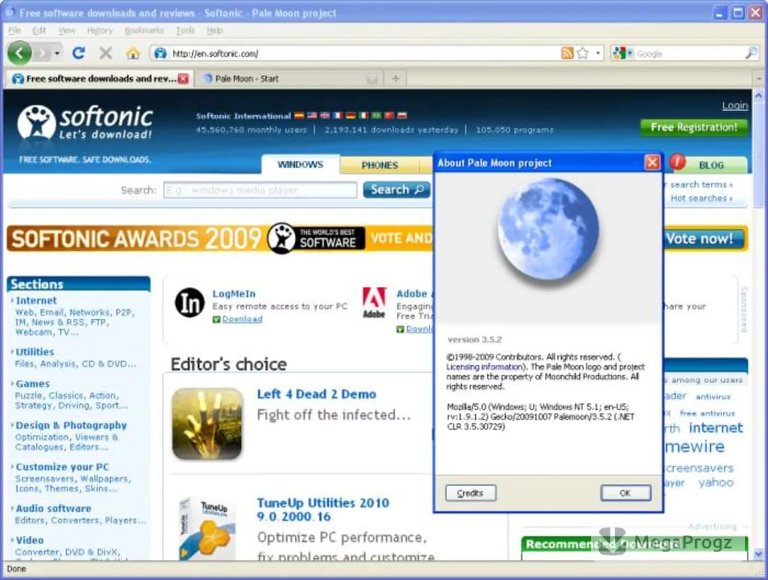The height and width of the screenshot is (580, 768).
Task: Open the Left 4 Dead 2 Demo link
Action: [x=316, y=394]
